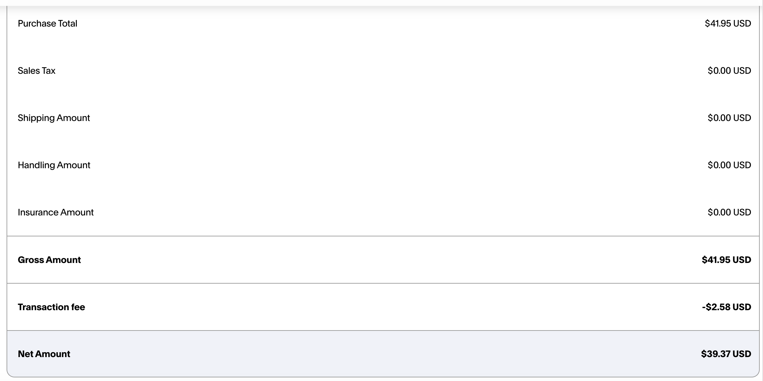Click the empty center of Transaction fee row
This screenshot has height=381, width=763.
pyautogui.click(x=383, y=307)
